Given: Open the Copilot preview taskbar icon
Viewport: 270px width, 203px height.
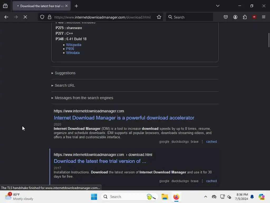Looking at the screenshot, I should [262, 197].
